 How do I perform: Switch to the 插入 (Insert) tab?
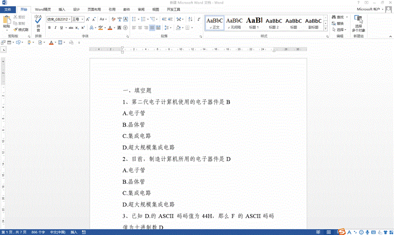tap(62, 9)
